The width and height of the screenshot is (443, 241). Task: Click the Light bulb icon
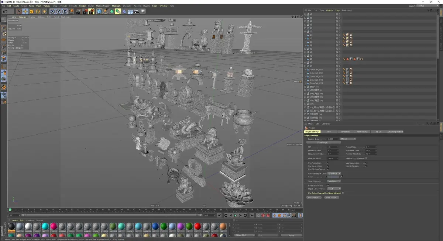click(142, 11)
